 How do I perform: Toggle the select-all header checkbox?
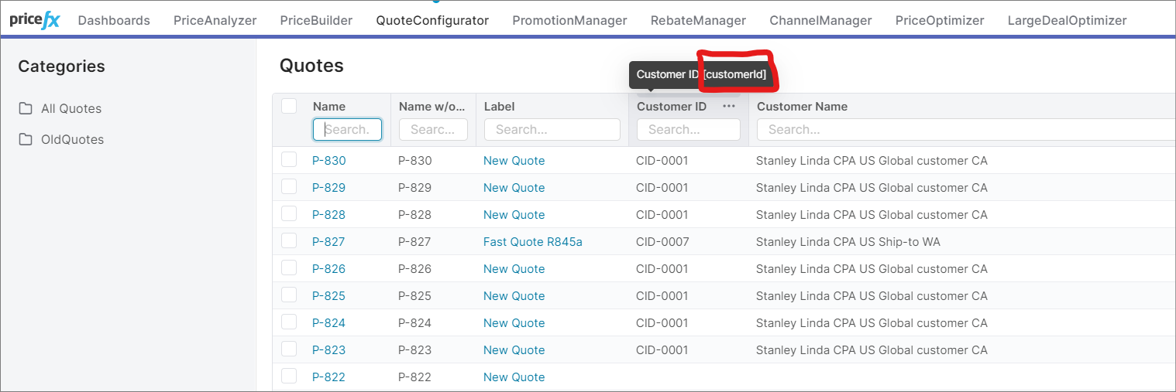[289, 106]
